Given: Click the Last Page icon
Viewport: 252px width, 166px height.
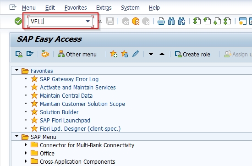Looking at the screenshot, I should [227, 21].
